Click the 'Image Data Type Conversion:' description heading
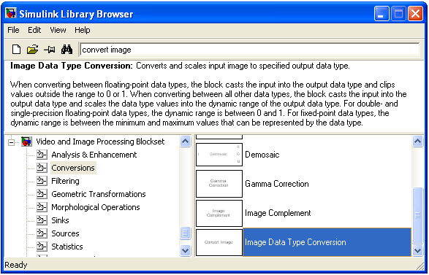Image resolution: width=429 pixels, height=275 pixels. [x=72, y=66]
